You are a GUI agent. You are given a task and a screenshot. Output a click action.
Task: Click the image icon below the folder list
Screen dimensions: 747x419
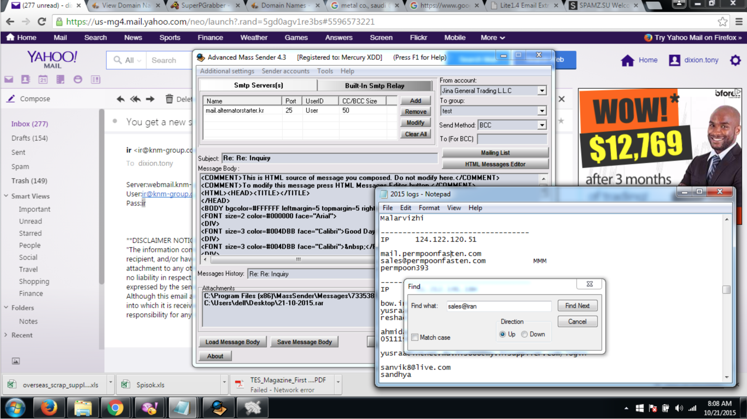click(16, 361)
